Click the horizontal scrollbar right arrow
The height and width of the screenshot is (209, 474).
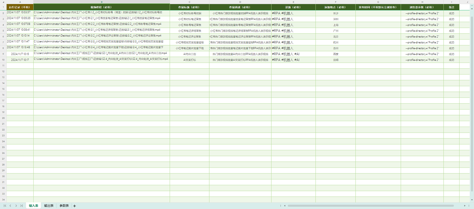click(x=465, y=206)
